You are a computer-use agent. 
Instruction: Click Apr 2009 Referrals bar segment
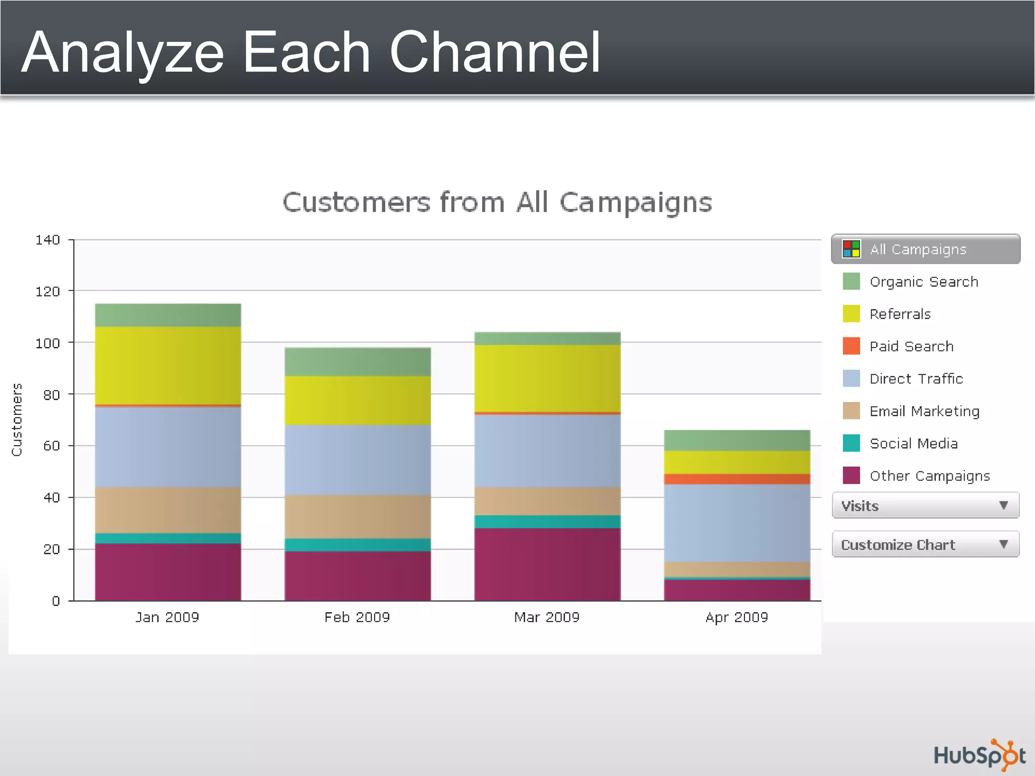(737, 462)
